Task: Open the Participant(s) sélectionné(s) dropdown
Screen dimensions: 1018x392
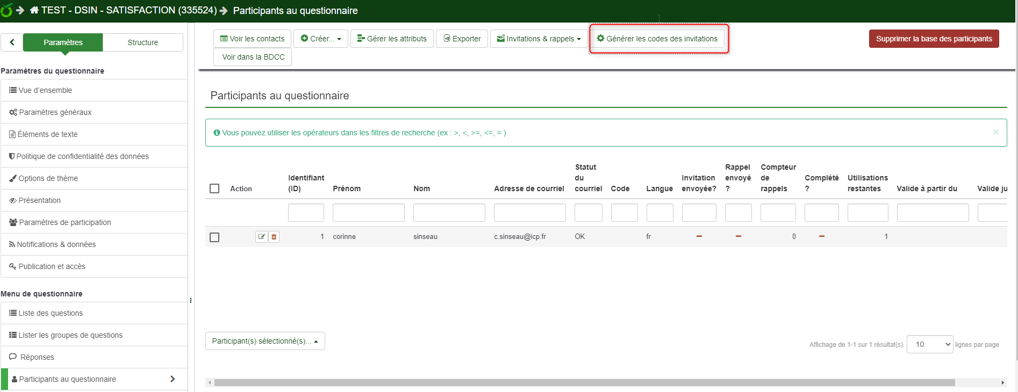Action: click(265, 341)
